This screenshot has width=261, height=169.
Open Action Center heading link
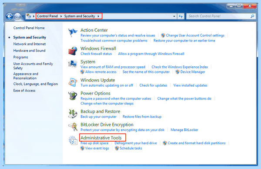[x=94, y=30]
